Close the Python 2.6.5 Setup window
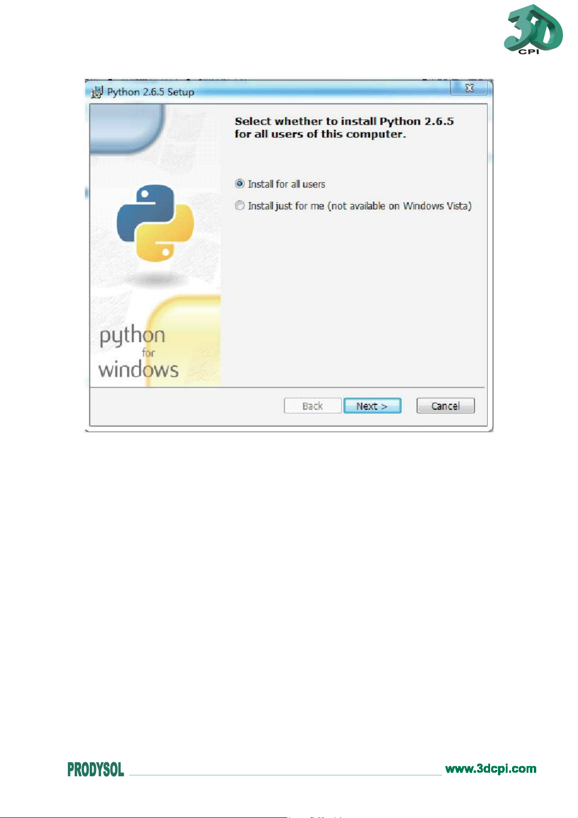This screenshot has width=578, height=818. coord(469,88)
